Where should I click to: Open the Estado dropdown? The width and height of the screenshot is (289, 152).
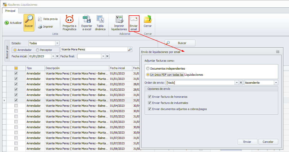tap(57, 43)
